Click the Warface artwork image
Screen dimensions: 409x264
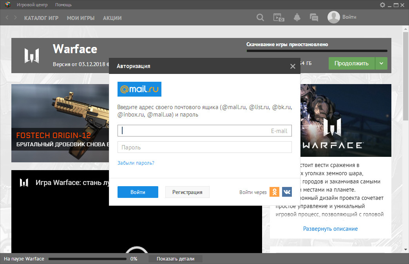point(346,120)
